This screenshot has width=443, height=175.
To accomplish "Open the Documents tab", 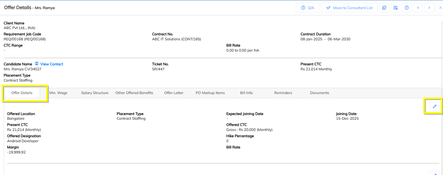I will (x=320, y=93).
